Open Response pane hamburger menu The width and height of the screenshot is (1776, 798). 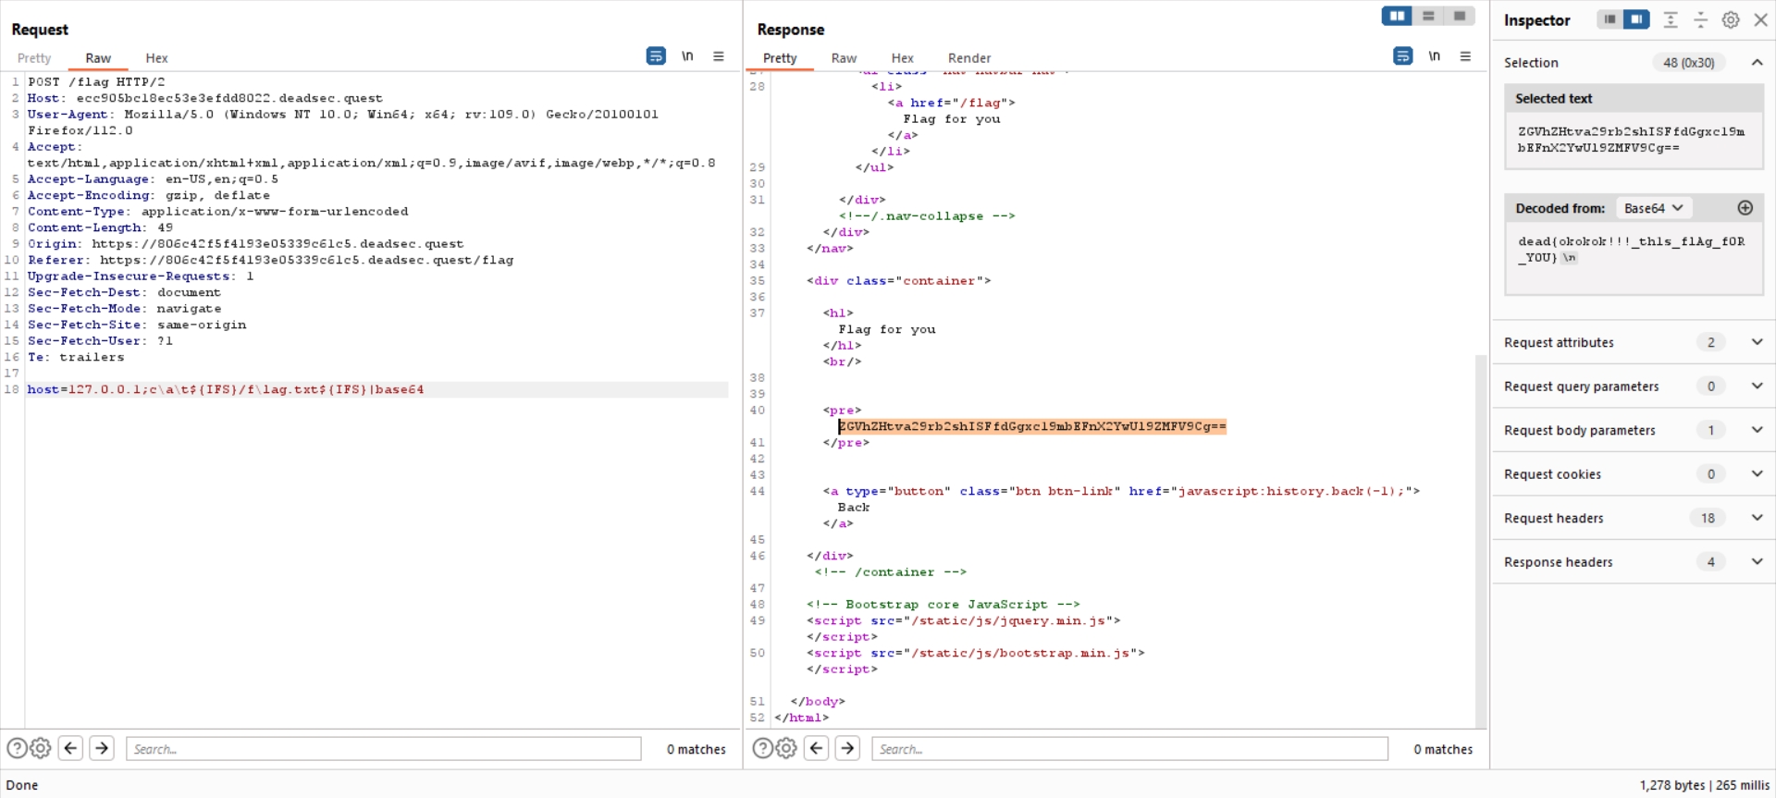(x=1465, y=56)
